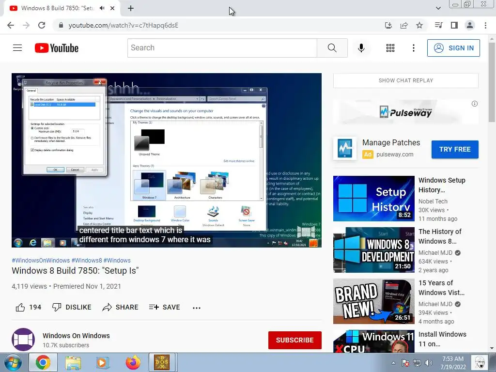Click SHOW CHAT REPLAY
Screen dimensions: 496x372
(x=406, y=81)
